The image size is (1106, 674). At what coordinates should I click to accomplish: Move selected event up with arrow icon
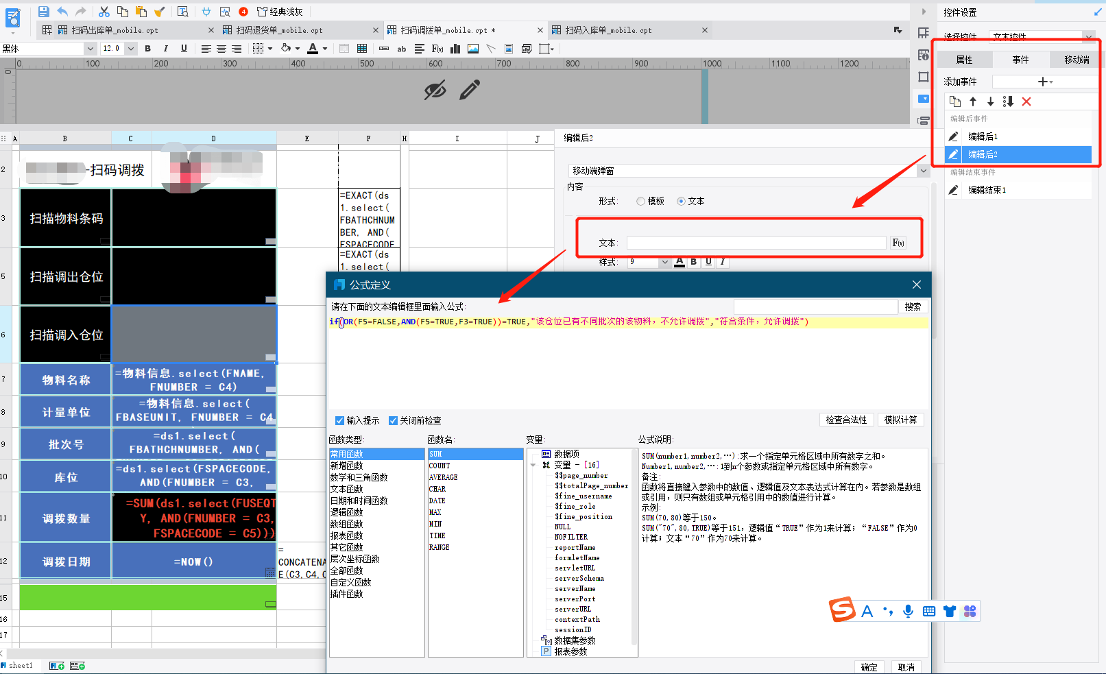click(x=973, y=101)
